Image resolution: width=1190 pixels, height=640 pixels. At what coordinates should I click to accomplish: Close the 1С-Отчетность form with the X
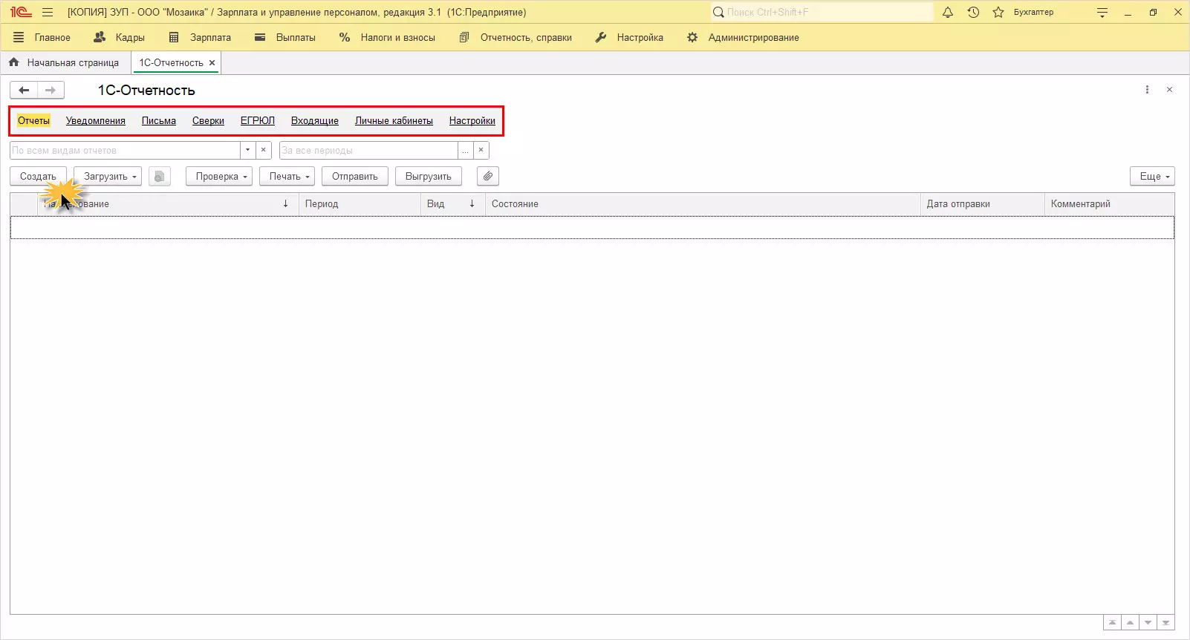point(1169,90)
